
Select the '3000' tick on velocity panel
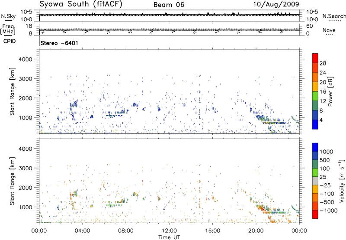(x=25, y=168)
